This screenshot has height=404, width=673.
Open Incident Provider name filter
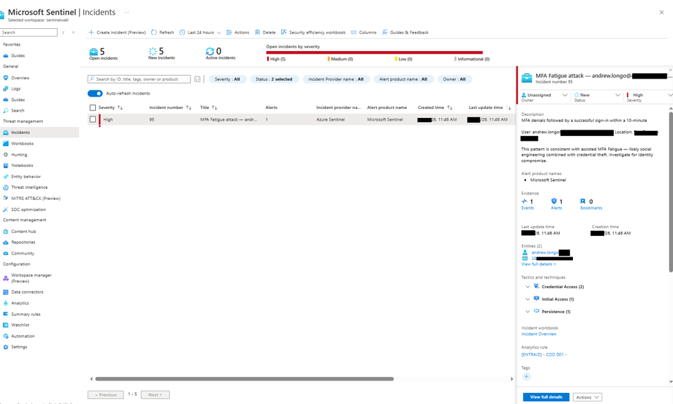(x=336, y=79)
